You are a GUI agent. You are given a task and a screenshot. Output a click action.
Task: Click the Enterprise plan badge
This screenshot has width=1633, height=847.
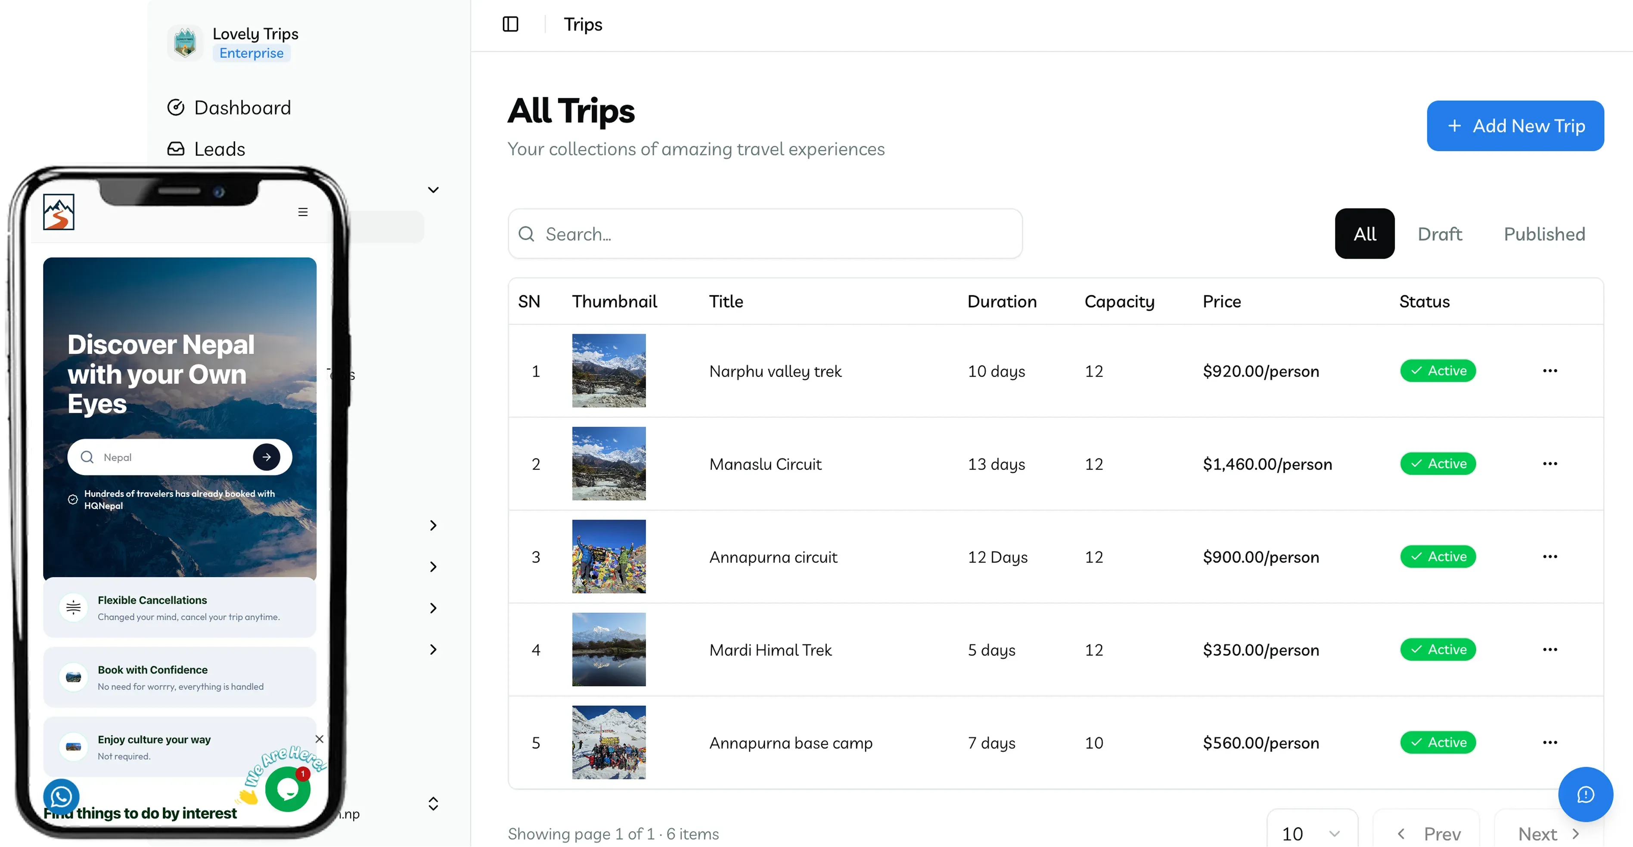[251, 53]
